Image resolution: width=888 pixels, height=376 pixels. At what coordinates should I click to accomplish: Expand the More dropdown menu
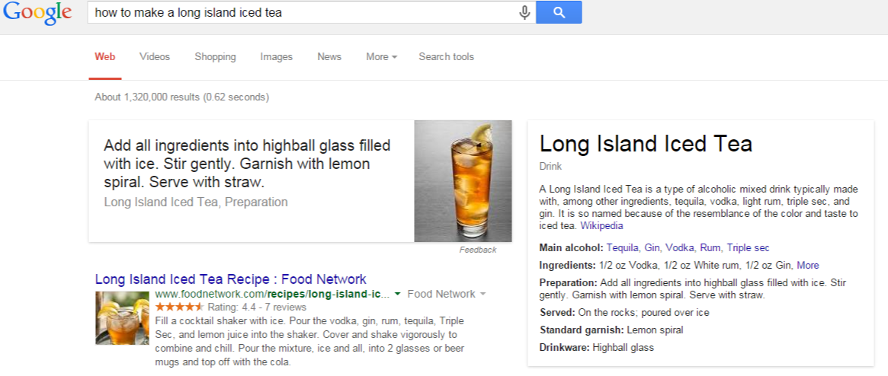pos(381,57)
